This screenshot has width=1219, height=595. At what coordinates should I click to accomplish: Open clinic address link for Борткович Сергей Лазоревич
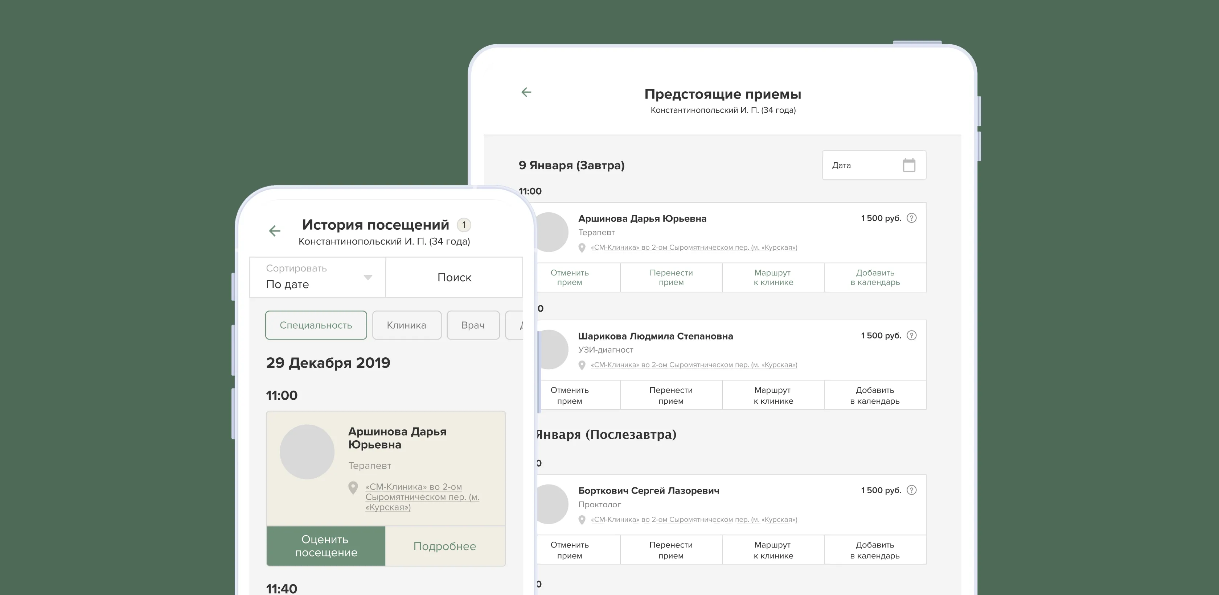(694, 519)
